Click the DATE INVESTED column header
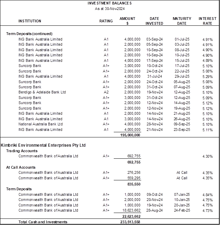 [x=154, y=21]
